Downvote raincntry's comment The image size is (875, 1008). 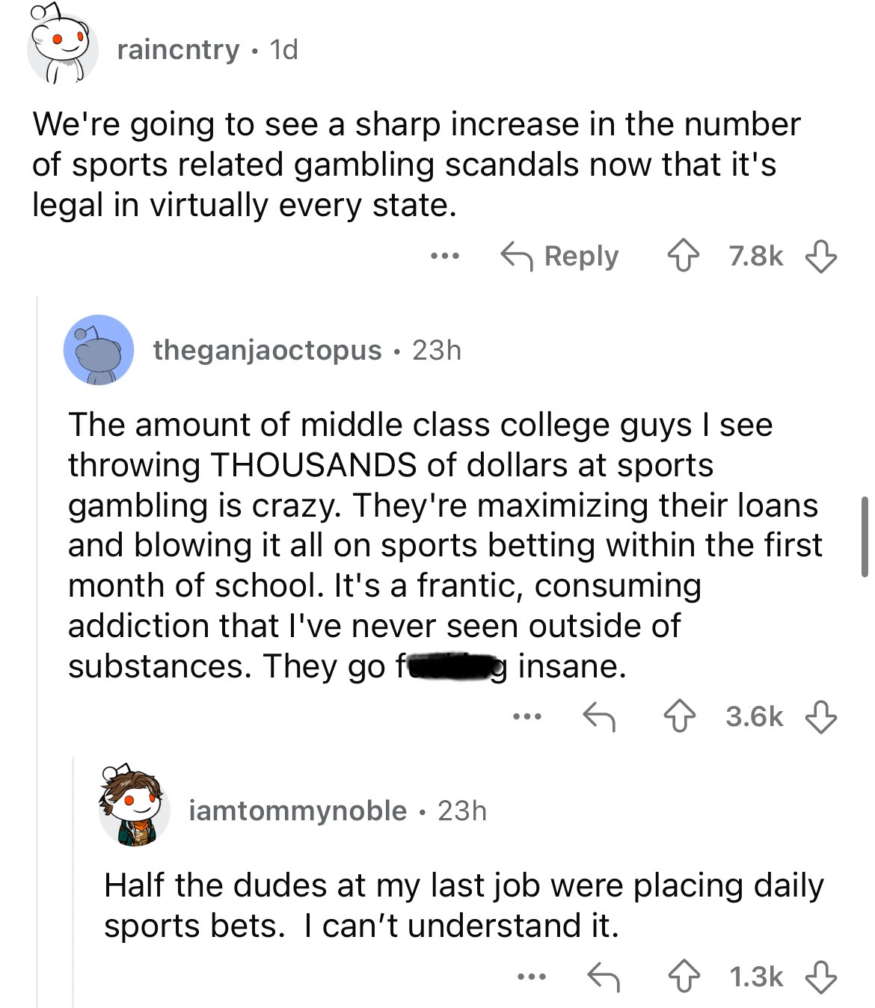[x=820, y=256]
